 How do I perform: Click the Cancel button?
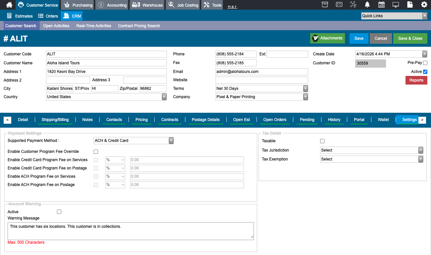coord(381,38)
